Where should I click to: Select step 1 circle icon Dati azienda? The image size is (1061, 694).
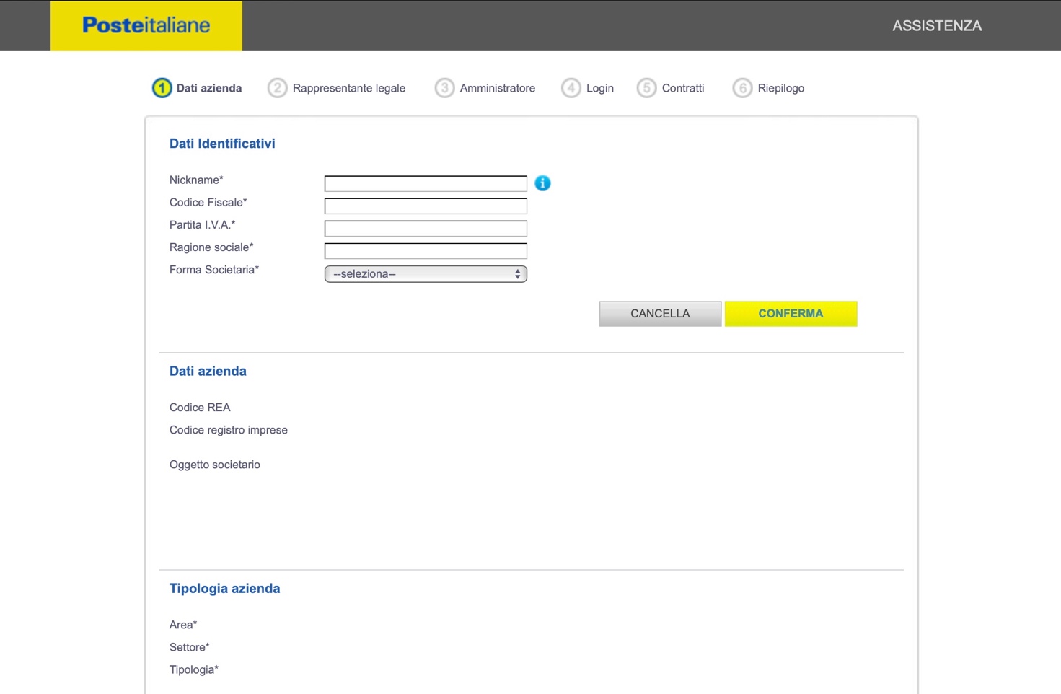162,88
